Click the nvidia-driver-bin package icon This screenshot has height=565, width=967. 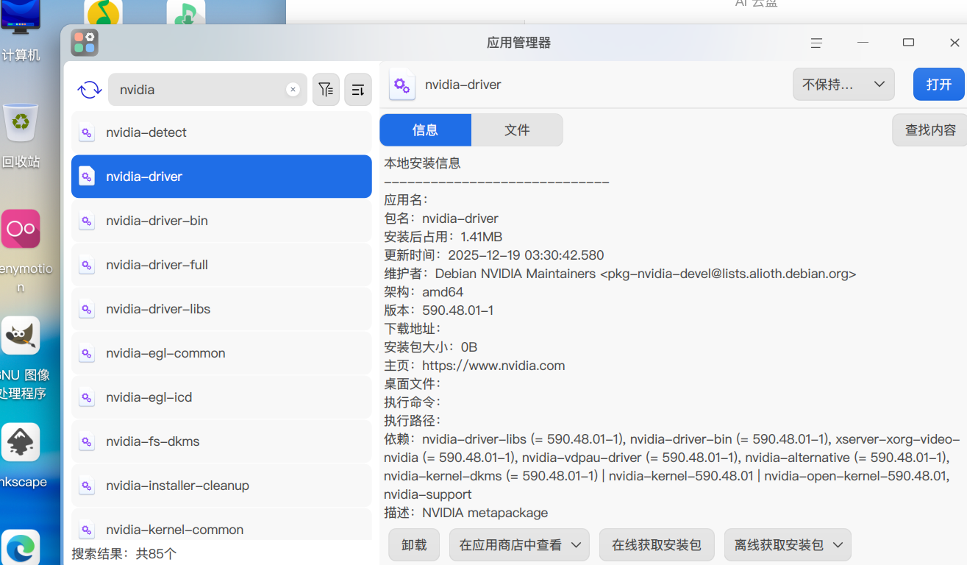pos(87,221)
